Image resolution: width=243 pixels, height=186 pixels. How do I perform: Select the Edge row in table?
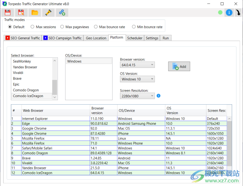click(119, 123)
